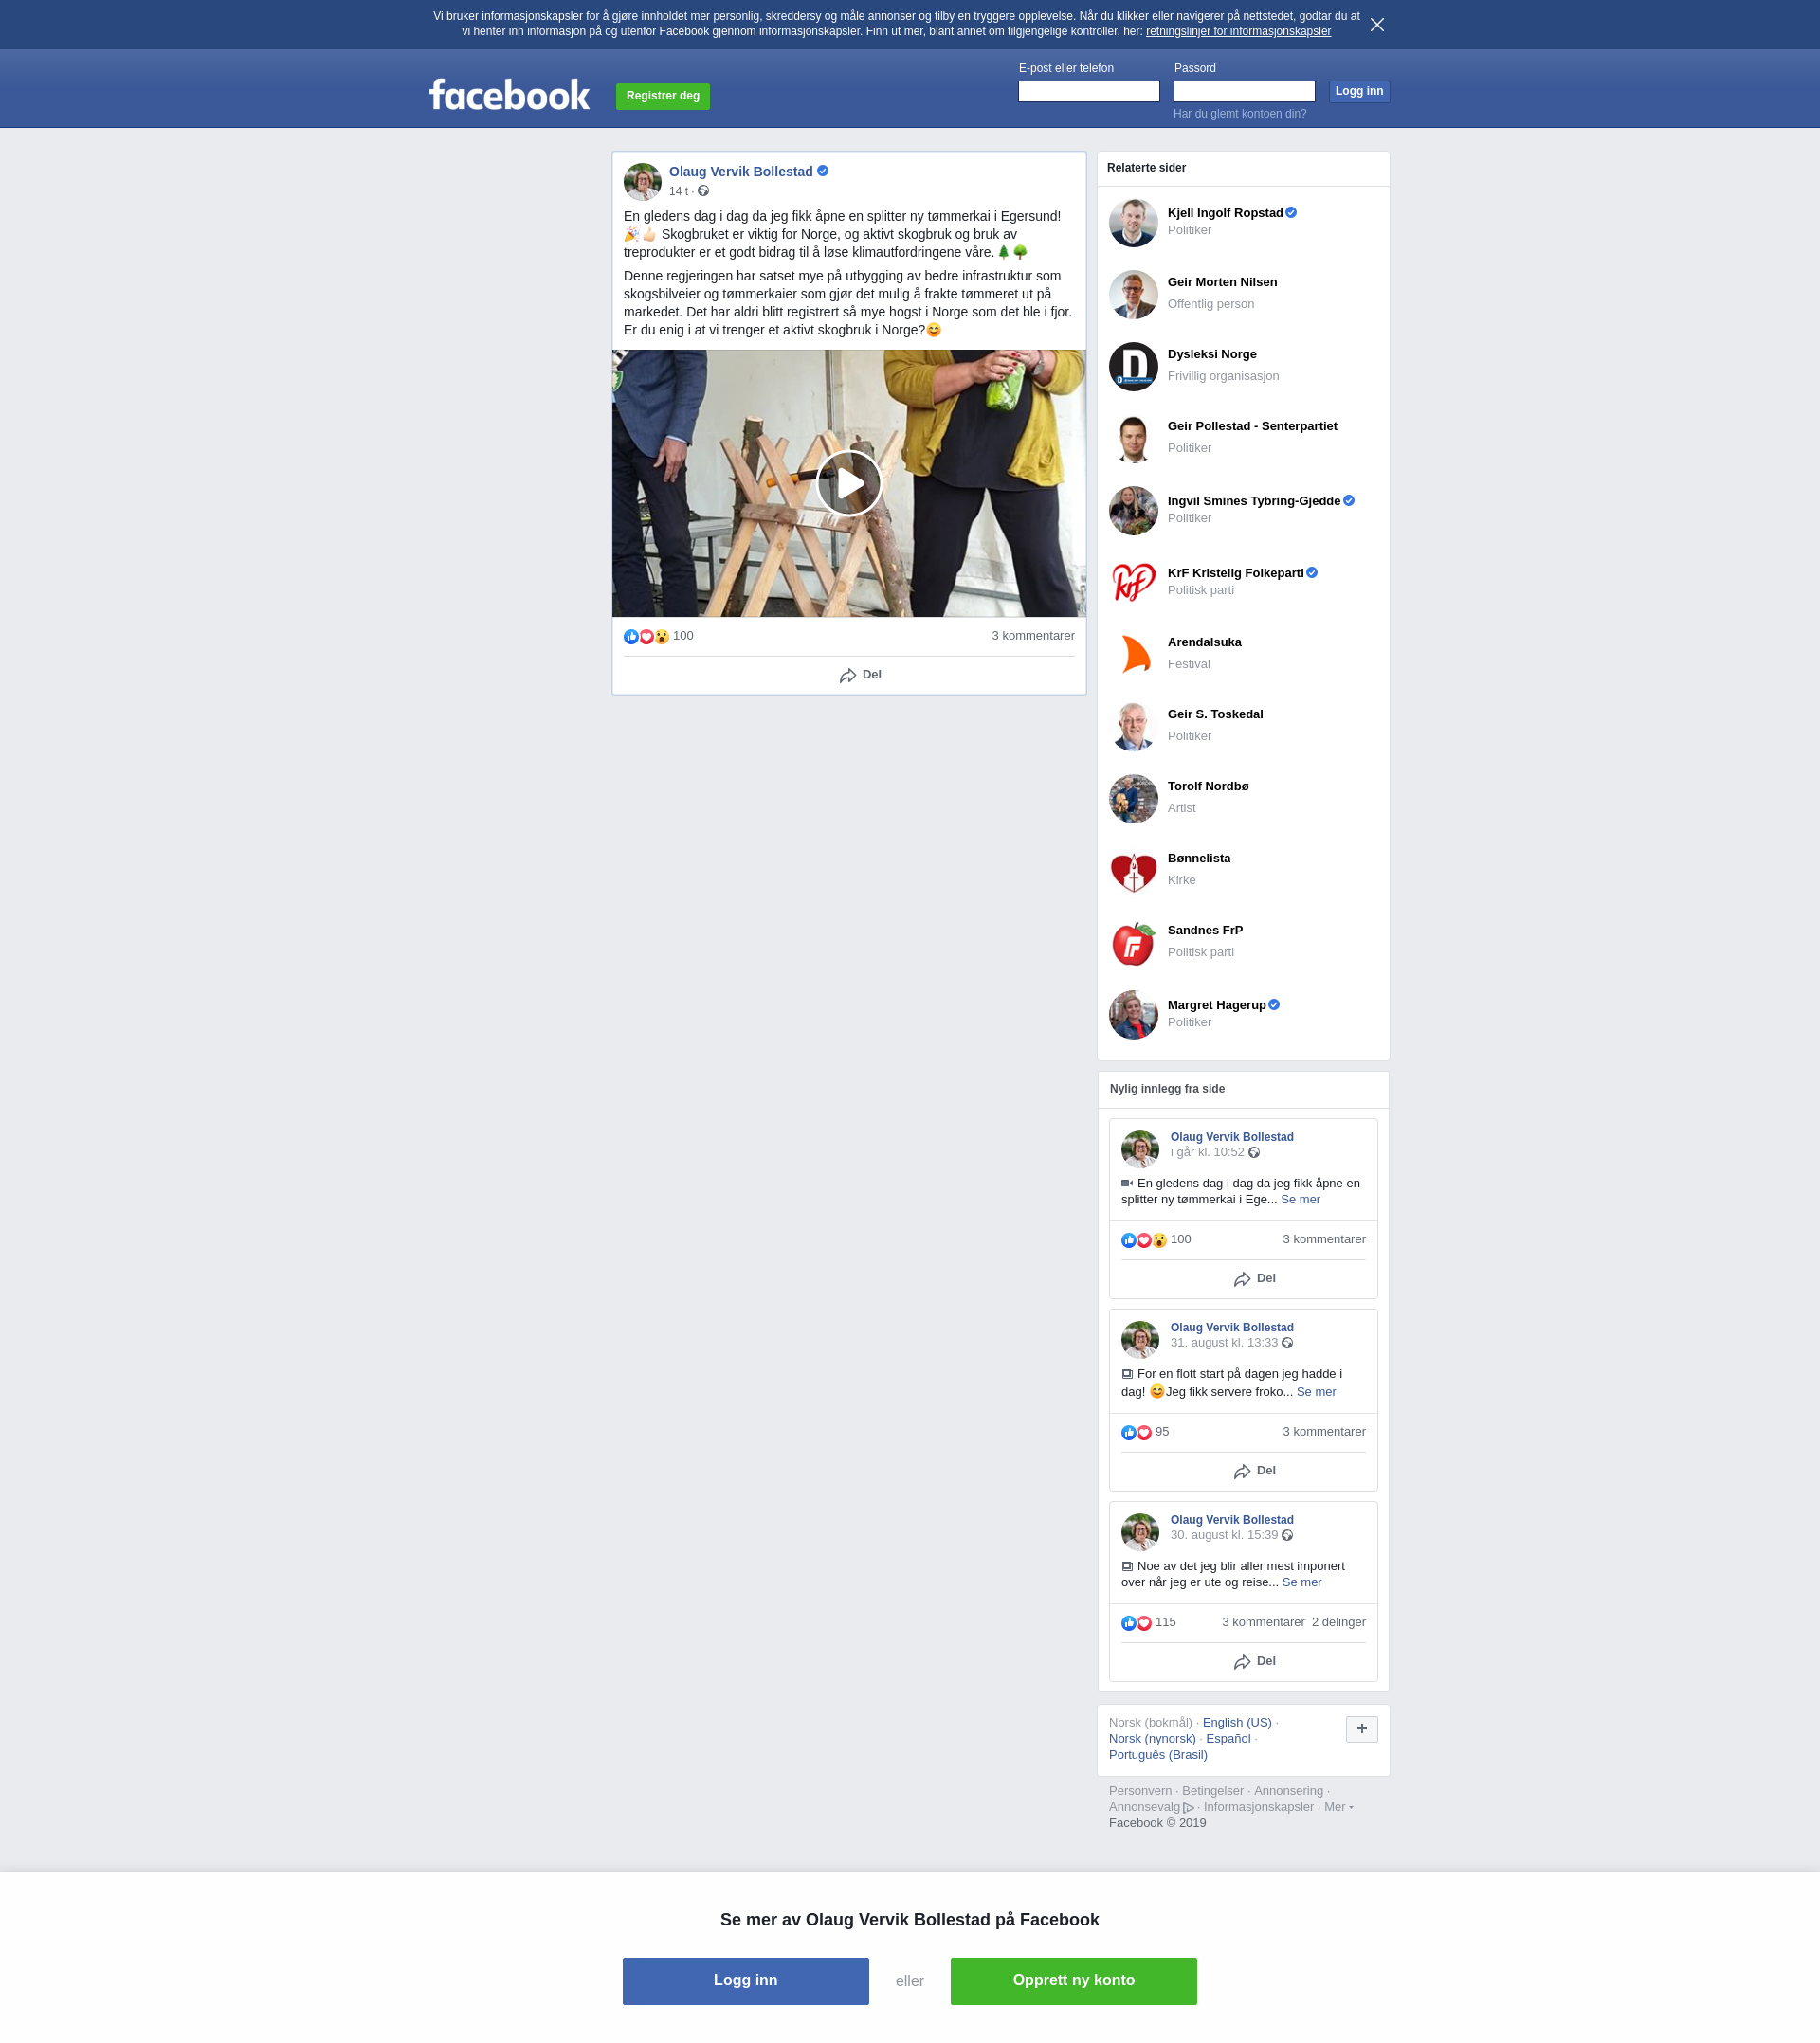Open the retningslinjer for informasjonskapsler link

tap(1238, 32)
